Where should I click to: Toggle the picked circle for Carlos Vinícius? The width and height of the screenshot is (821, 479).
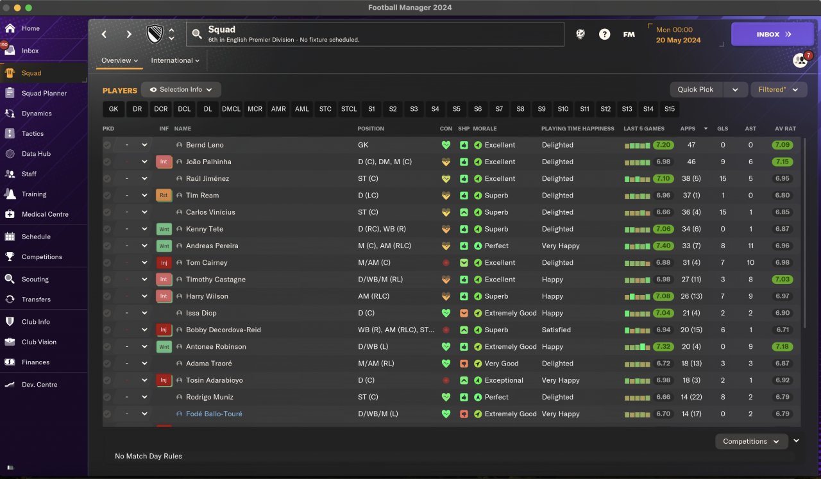[x=107, y=212]
